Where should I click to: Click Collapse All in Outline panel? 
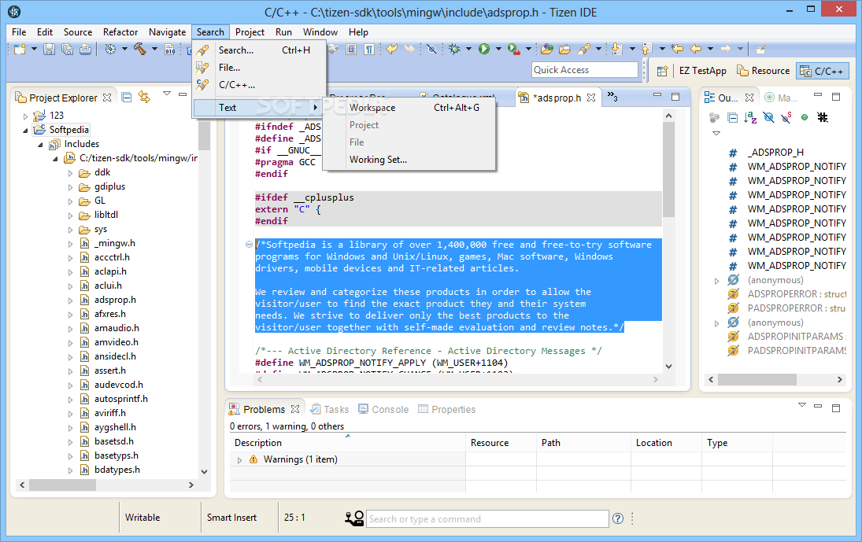[732, 117]
